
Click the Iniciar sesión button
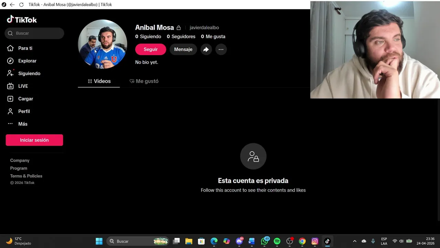pyautogui.click(x=34, y=140)
